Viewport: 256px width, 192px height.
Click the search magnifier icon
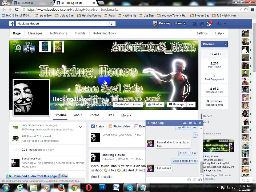tap(110, 23)
